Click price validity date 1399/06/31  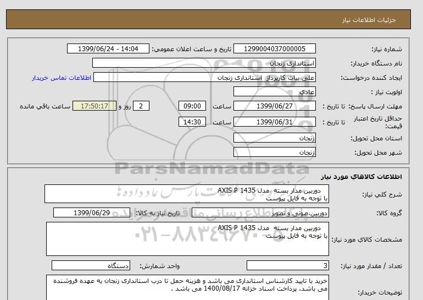pos(274,122)
